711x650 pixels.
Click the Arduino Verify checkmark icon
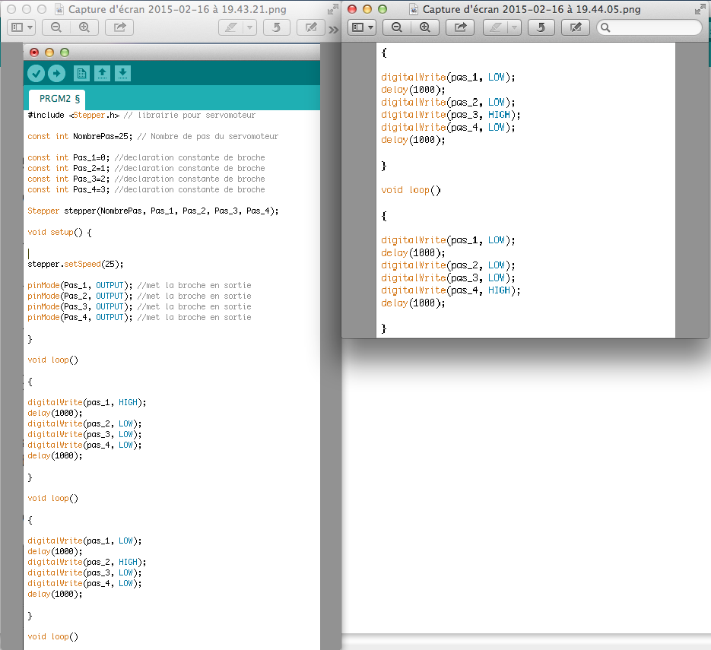click(36, 73)
